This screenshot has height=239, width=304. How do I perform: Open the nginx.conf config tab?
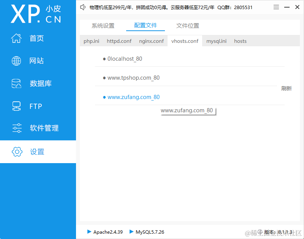click(x=151, y=41)
